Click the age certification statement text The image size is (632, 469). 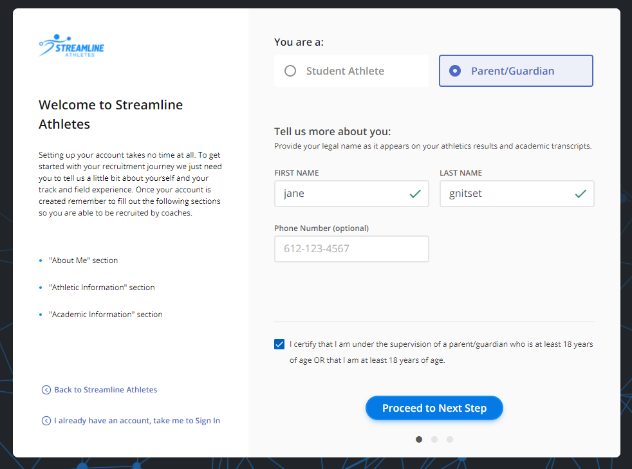(x=441, y=352)
